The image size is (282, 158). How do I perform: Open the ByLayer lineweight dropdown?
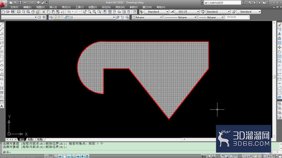click(x=222, y=17)
